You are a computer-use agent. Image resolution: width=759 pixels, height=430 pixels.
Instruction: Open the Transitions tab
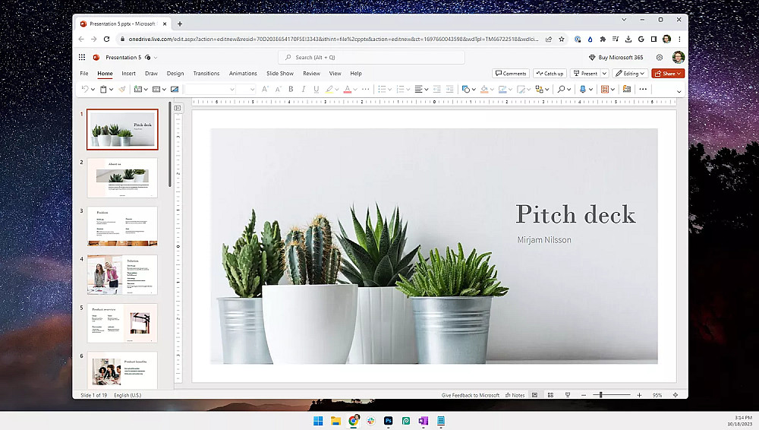[206, 74]
